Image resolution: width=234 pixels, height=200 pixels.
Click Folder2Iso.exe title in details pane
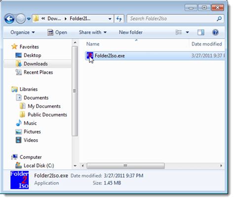click(51, 176)
